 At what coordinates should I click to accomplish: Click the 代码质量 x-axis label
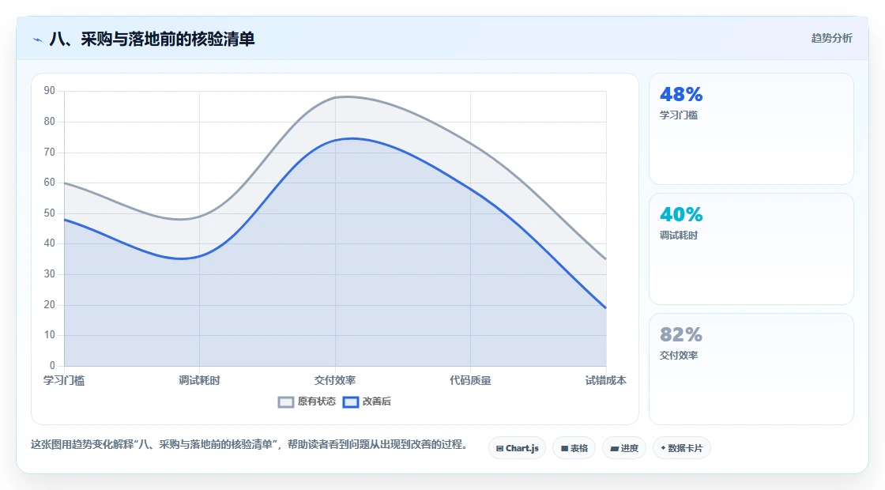[470, 380]
